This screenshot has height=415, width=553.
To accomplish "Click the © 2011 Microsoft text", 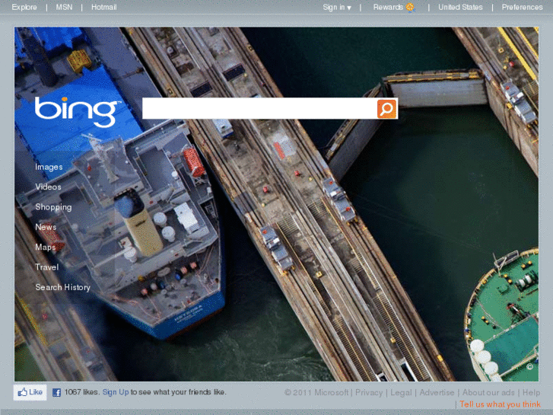I will tap(316, 393).
